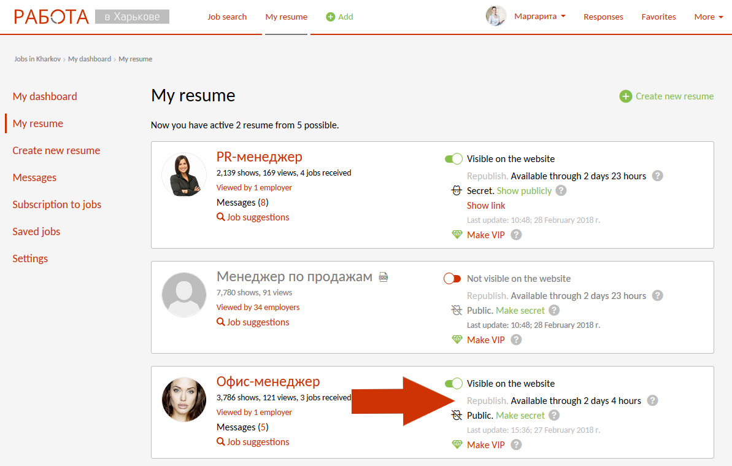Click the РАБОТА site logo
Viewport: 732px width, 466px height.
click(x=52, y=17)
